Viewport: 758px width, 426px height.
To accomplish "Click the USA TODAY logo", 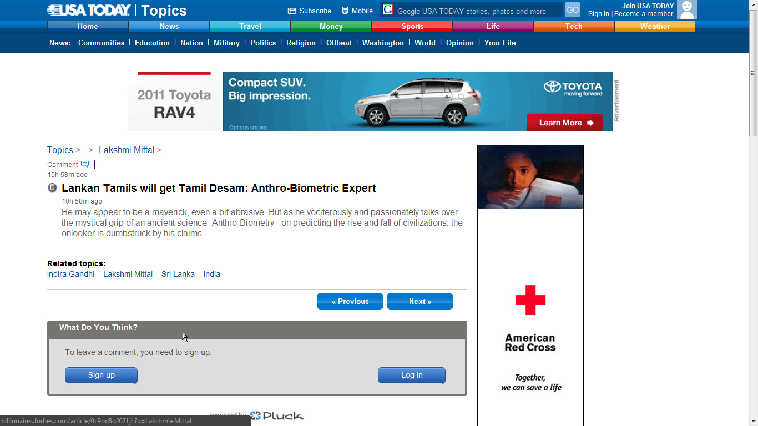I will (89, 10).
